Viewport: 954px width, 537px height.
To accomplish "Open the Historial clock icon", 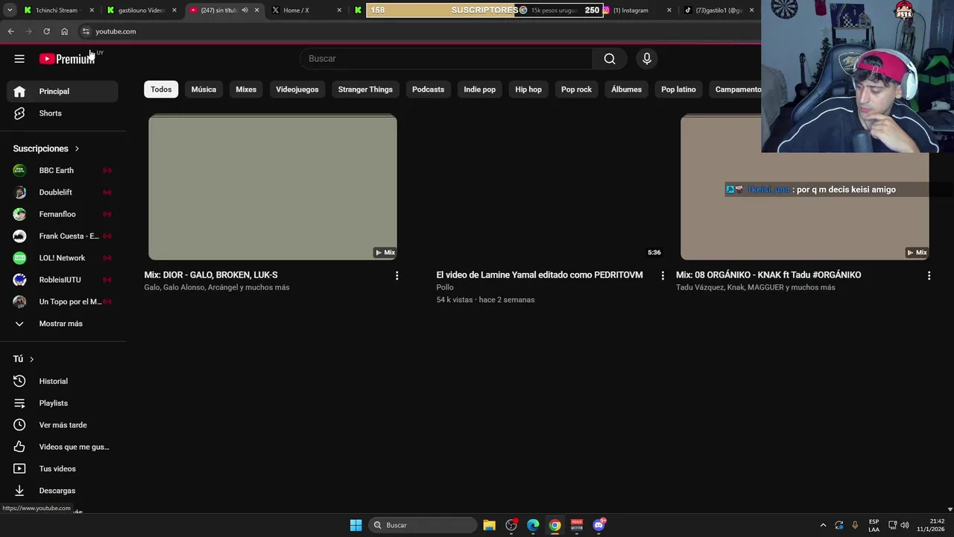I will [x=19, y=381].
